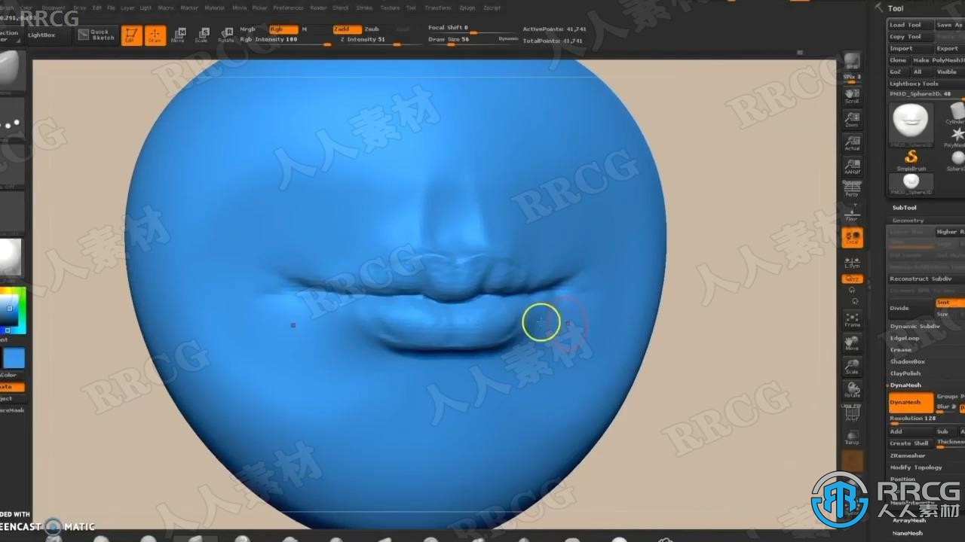Set view to AAHalf size
965x542 pixels.
pos(852,167)
